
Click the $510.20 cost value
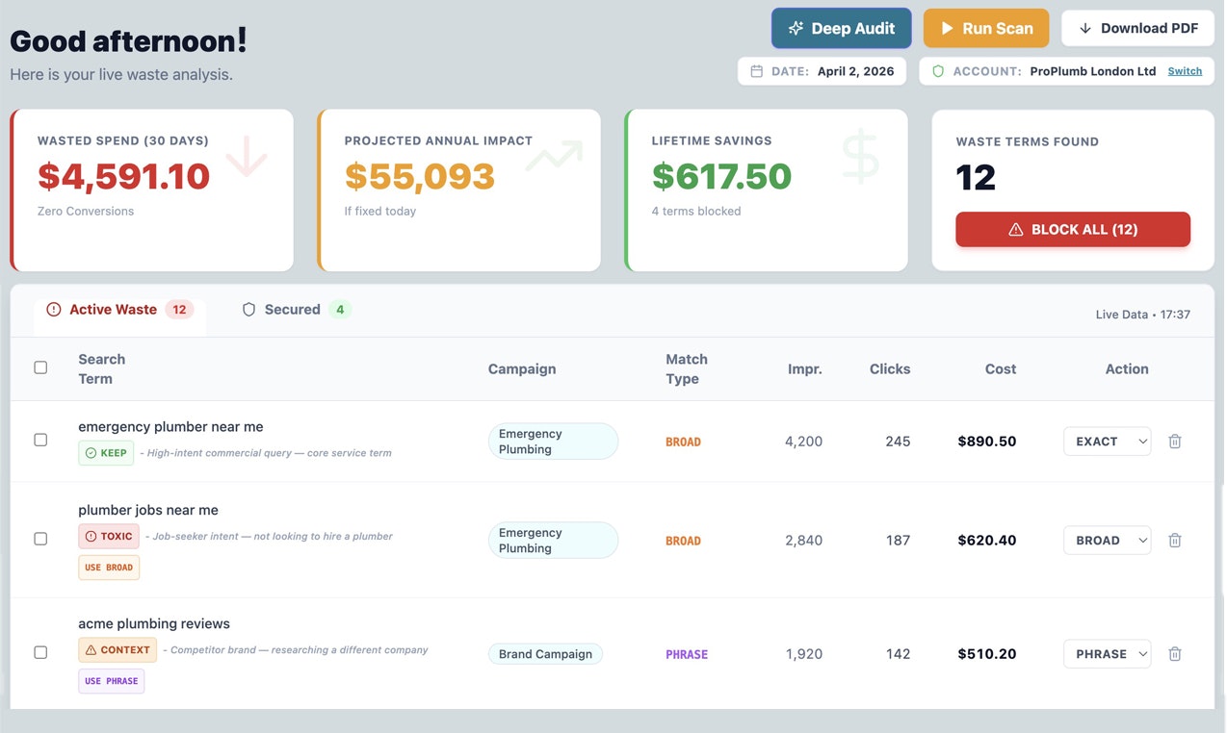(987, 654)
